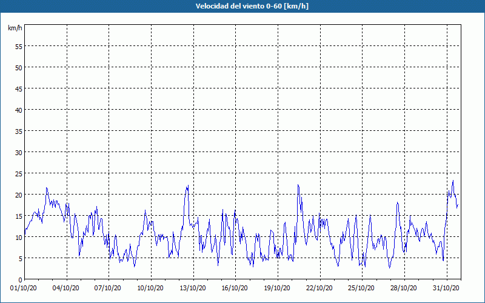This screenshot has width=485, height=303.
Task: Click the 50 y-axis label
Action: click(x=19, y=68)
